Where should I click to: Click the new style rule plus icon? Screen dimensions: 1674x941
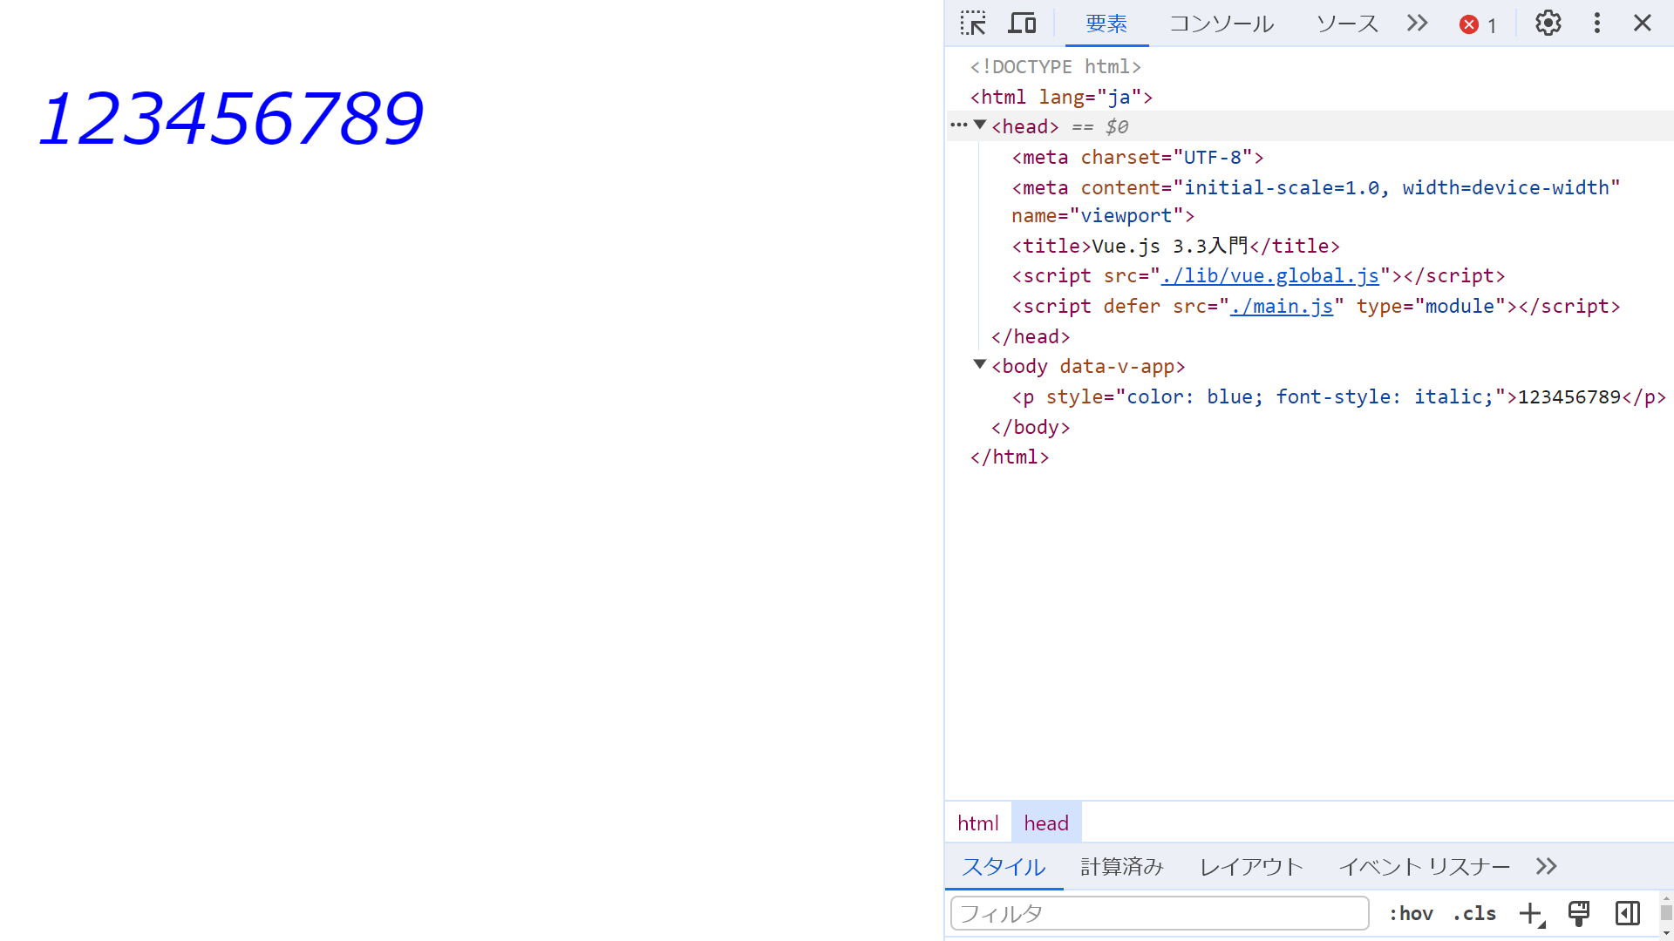[x=1530, y=913]
